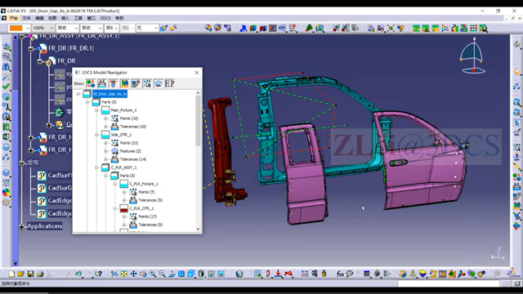Select the Parts (5) node
The height and width of the screenshot is (294, 523).
pos(109,102)
